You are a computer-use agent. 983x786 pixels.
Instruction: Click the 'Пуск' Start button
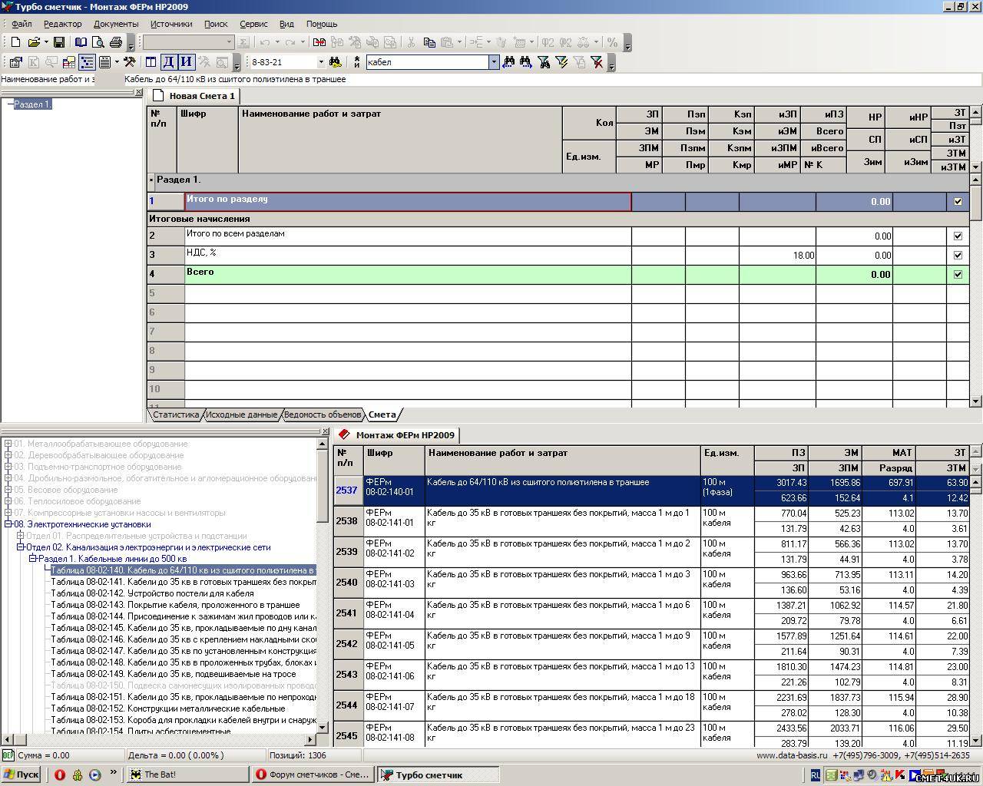[21, 774]
